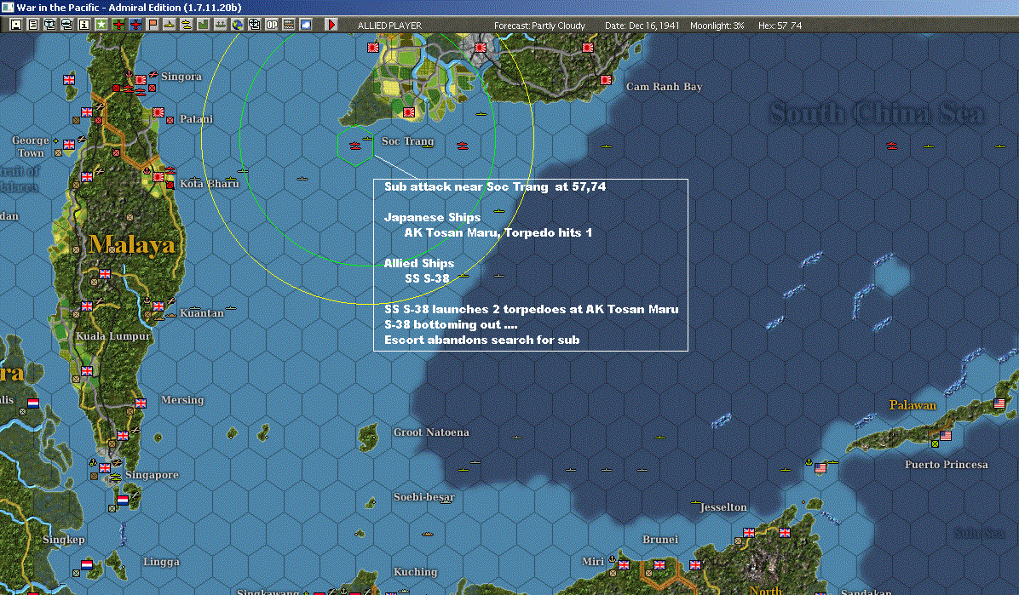Click the orange flag toolbar icon
The image size is (1019, 595).
pyautogui.click(x=153, y=25)
